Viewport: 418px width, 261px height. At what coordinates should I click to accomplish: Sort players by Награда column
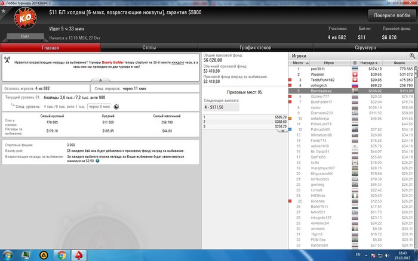[x=370, y=63]
